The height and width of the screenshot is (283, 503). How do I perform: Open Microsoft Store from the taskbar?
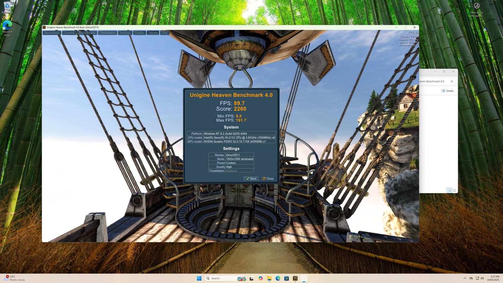pyautogui.click(x=286, y=278)
